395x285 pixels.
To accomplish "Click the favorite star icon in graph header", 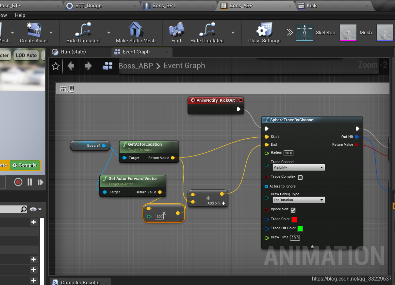I will (56, 66).
